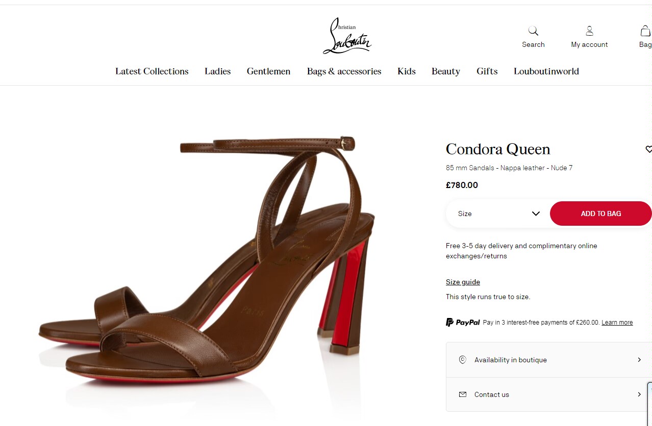Open the Louboutinworld menu
This screenshot has width=652, height=426.
click(546, 71)
